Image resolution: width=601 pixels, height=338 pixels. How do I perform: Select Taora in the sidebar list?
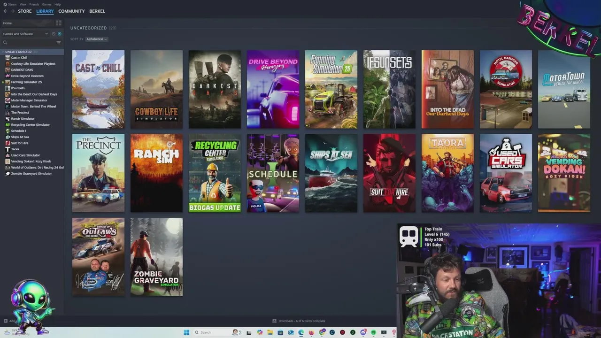(x=15, y=149)
